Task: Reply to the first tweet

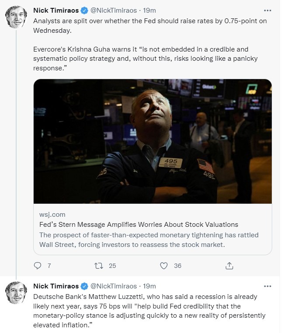Action: click(x=37, y=265)
